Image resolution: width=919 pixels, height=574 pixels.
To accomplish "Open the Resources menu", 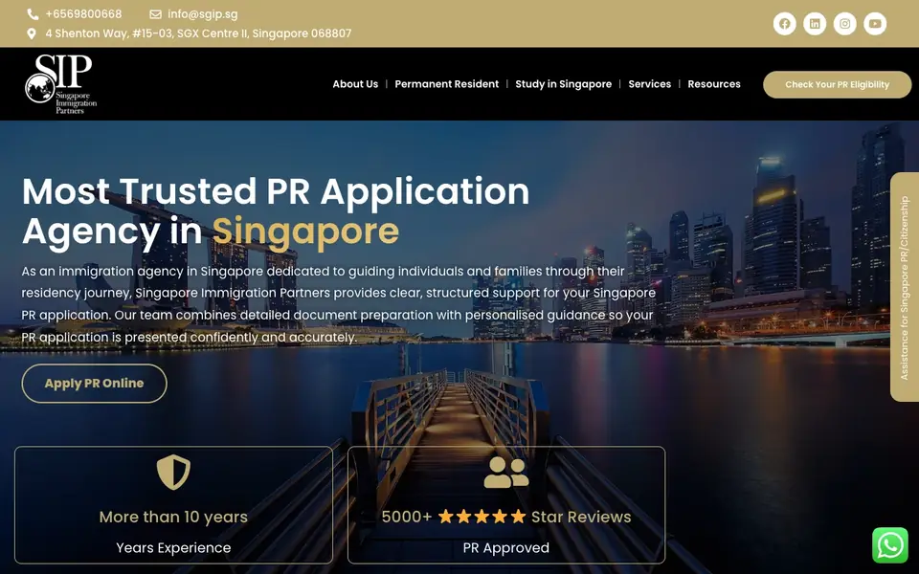I will [x=714, y=84].
